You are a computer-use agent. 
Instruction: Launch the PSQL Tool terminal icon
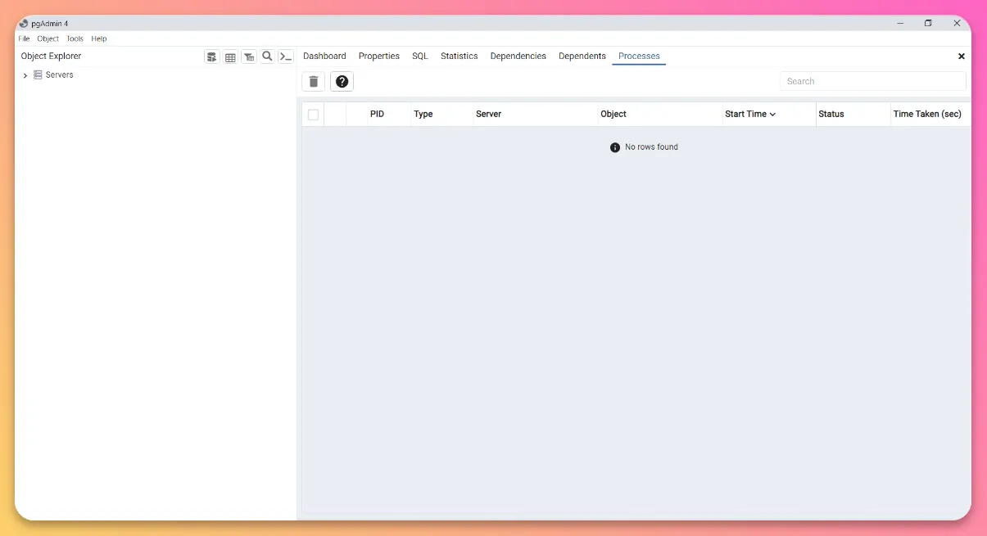click(x=285, y=56)
